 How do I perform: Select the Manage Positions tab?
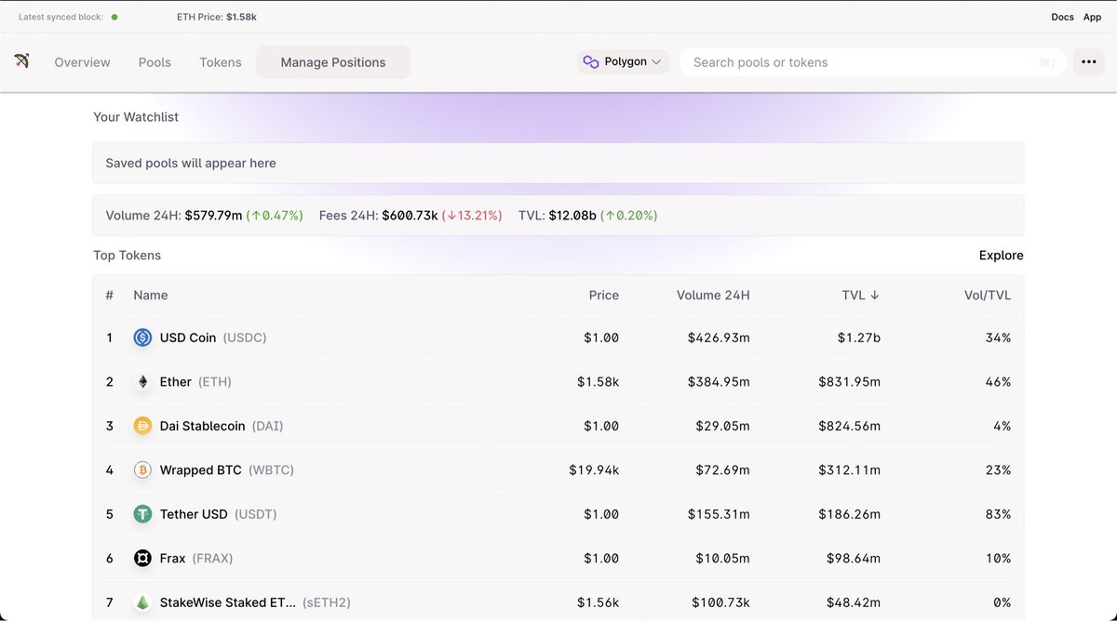tap(333, 62)
